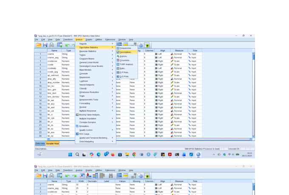This screenshot has height=195, width=289.
Task: Click Run Descriptive Statistics icon in lower window
Action: click(x=102, y=175)
